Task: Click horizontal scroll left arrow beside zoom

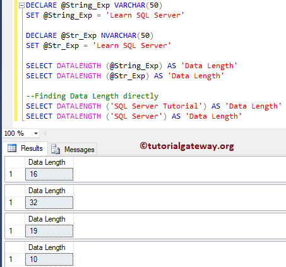Action: click(x=45, y=133)
